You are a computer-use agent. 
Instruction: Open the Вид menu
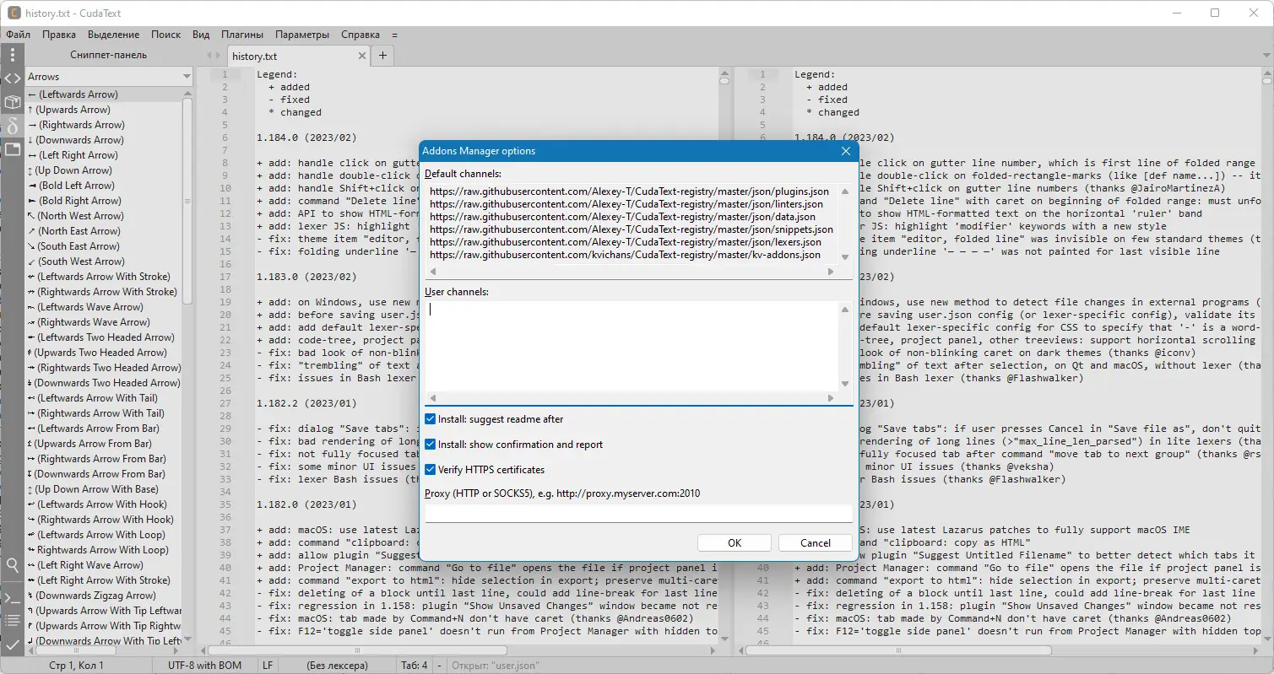pyautogui.click(x=201, y=35)
